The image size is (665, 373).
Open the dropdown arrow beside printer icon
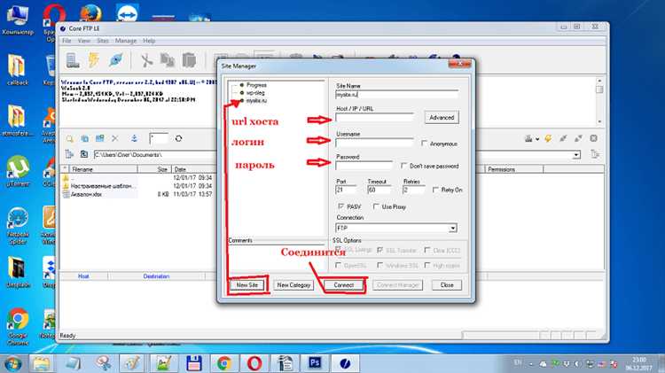coord(537,138)
